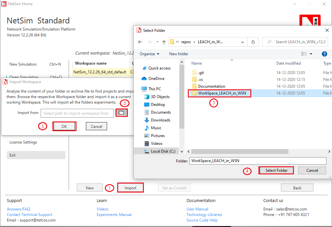Open Music in sidebar

click(x=153, y=128)
